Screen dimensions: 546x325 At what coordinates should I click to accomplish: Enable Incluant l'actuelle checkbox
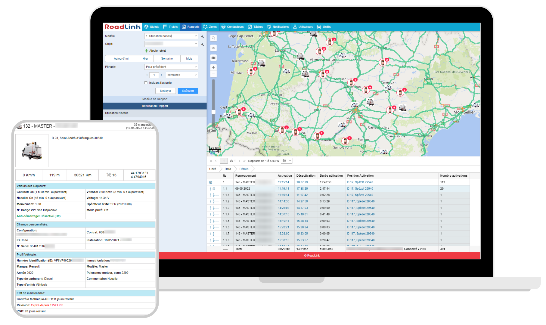146,83
